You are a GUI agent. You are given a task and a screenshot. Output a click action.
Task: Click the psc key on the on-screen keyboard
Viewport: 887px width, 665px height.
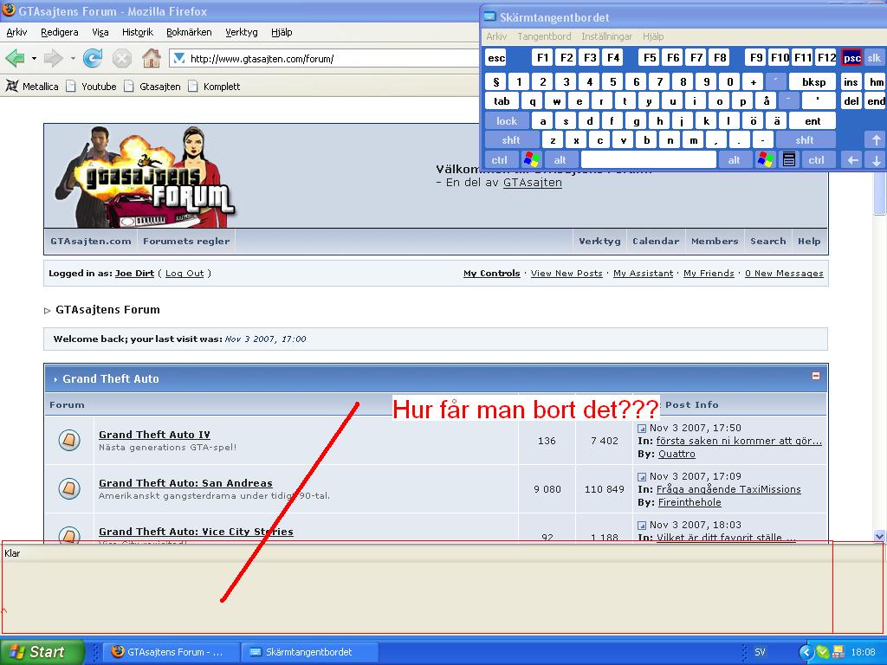tap(851, 58)
